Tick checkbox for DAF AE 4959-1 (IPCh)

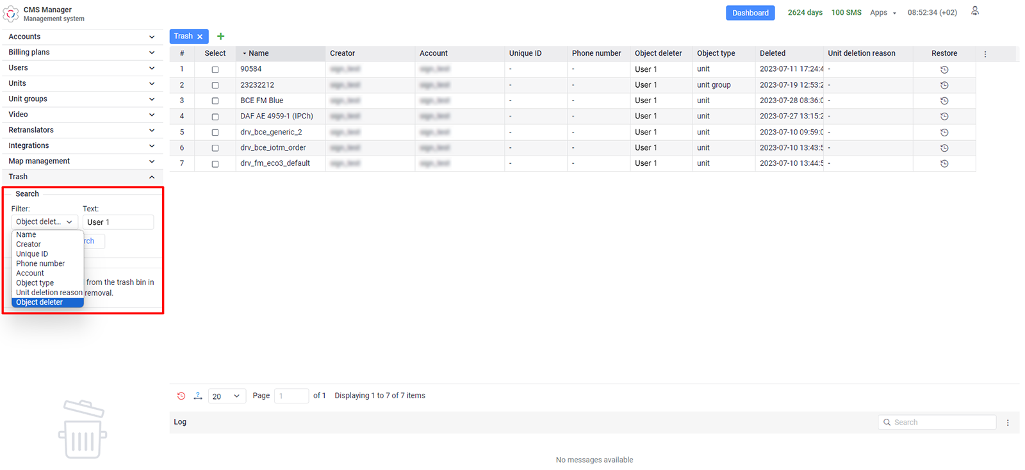215,117
